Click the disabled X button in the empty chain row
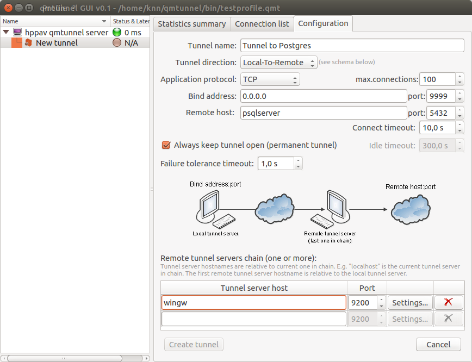Image resolution: width=472 pixels, height=362 pixels. click(x=448, y=319)
